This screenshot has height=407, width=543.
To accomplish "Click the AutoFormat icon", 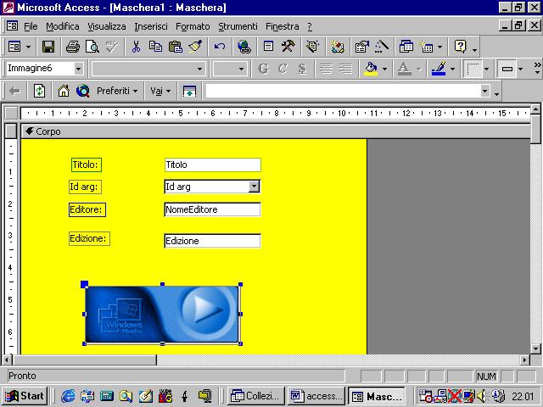I will pyautogui.click(x=312, y=47).
